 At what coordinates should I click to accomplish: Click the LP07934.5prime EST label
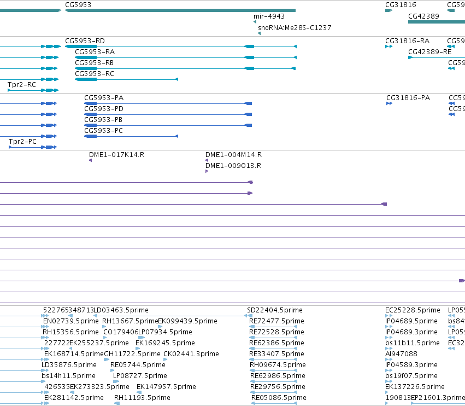click(165, 332)
